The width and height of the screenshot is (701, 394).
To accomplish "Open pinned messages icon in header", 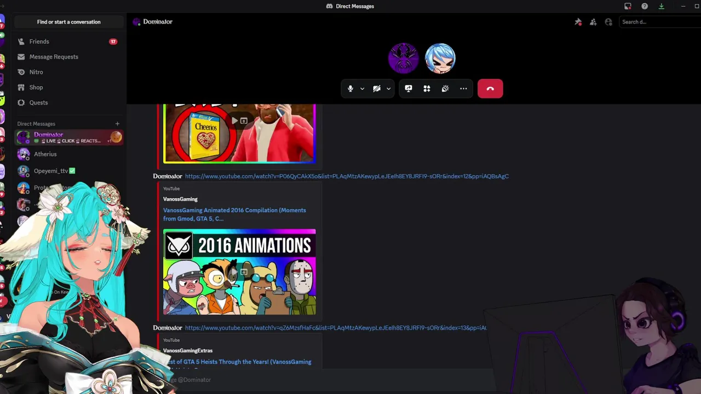I will [x=578, y=22].
